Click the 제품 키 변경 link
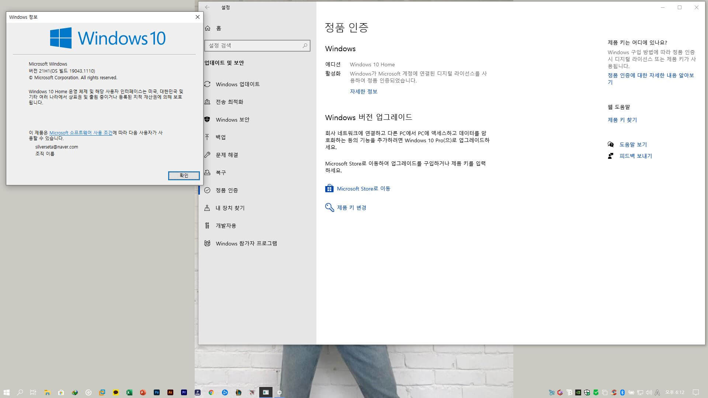708x398 pixels. [x=351, y=208]
